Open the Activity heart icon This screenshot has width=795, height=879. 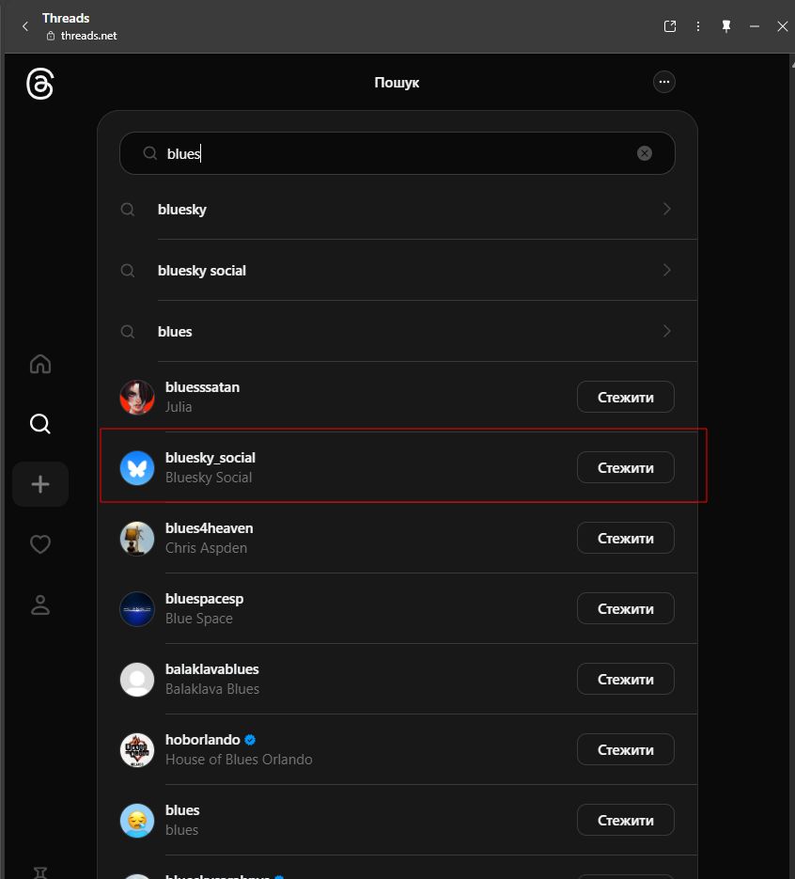tap(40, 544)
